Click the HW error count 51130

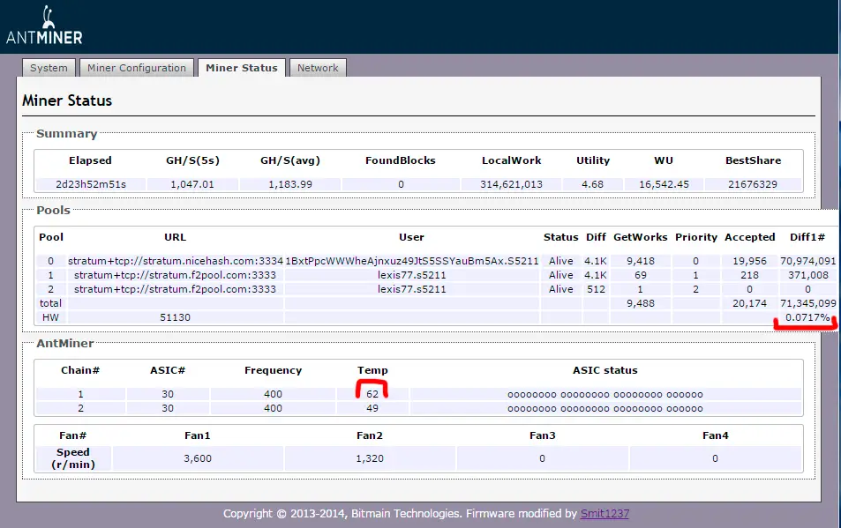click(175, 317)
